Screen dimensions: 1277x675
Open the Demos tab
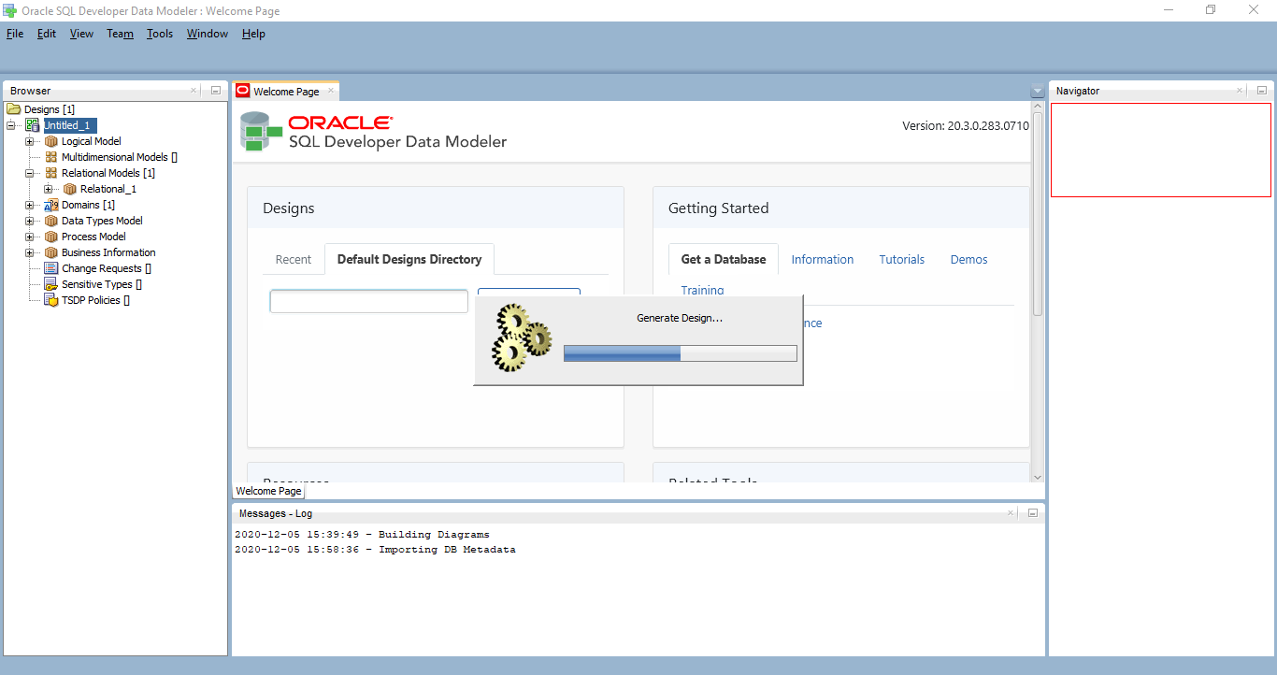coord(969,259)
